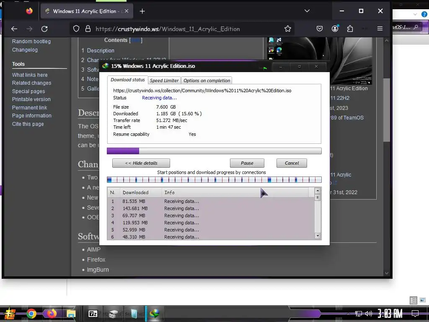Open 7-Zip from the taskbar

pyautogui.click(x=93, y=314)
